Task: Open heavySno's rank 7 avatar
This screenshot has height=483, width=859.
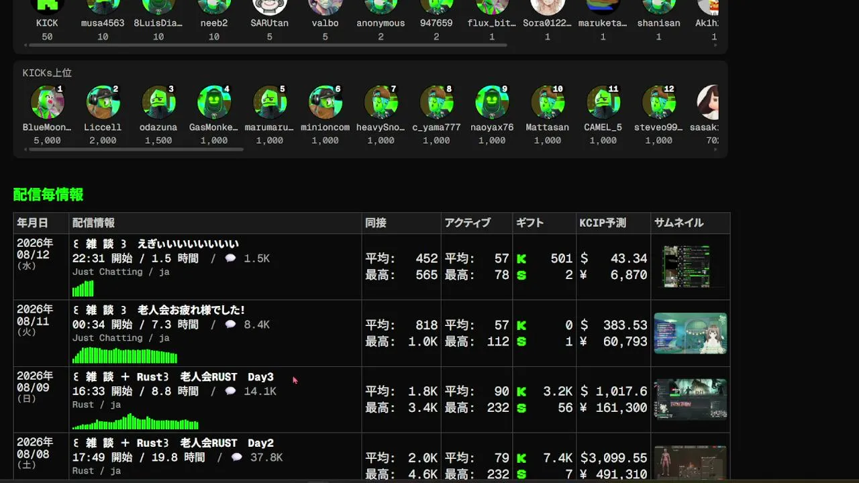Action: click(381, 103)
